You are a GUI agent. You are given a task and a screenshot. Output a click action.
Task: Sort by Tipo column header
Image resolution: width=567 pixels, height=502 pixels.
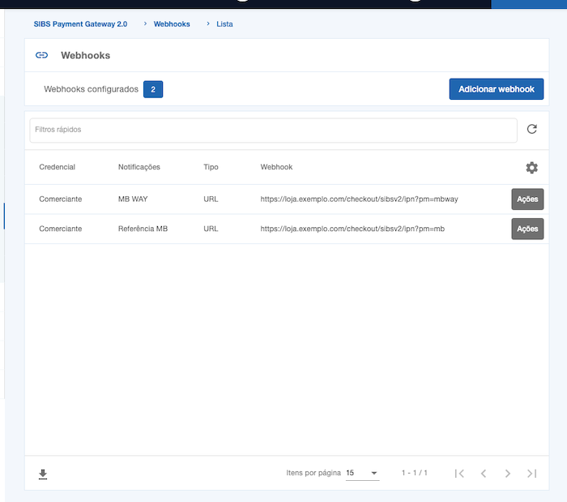tap(211, 167)
